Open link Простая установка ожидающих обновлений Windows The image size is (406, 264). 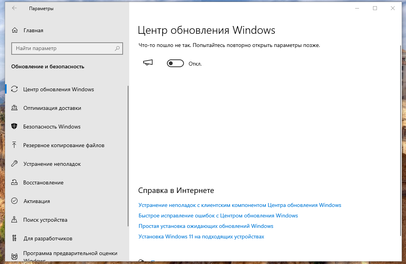coord(206,226)
